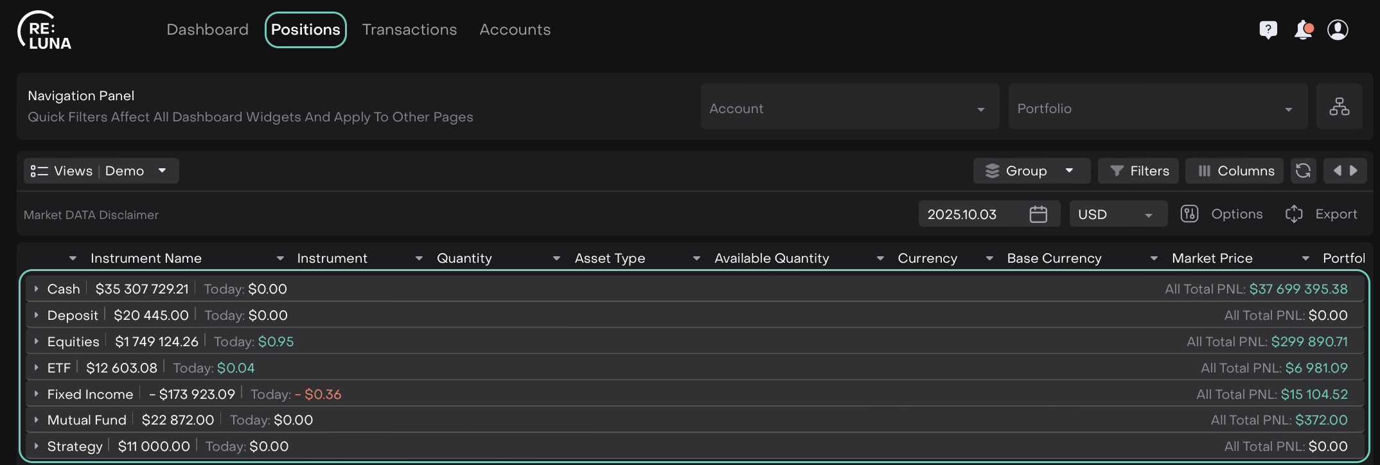Open the Account dropdown

[849, 107]
